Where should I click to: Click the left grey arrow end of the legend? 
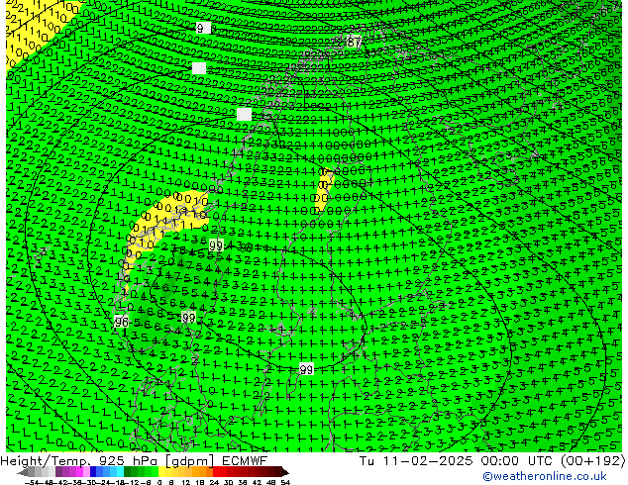pyautogui.click(x=23, y=472)
